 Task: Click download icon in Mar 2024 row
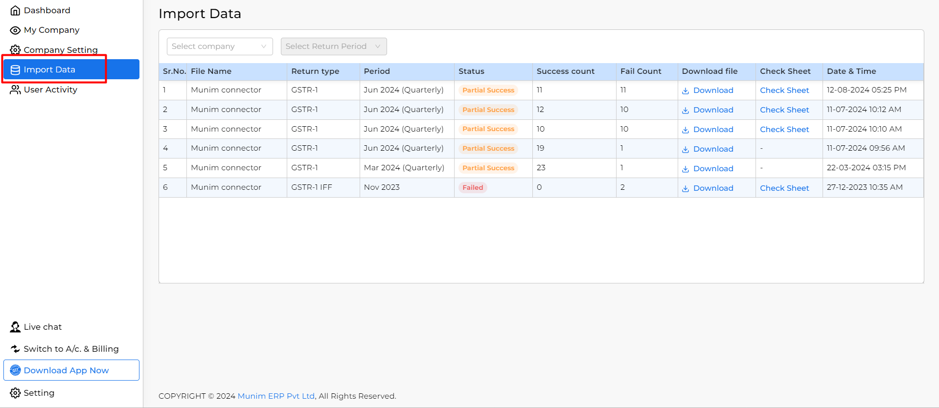(686, 169)
